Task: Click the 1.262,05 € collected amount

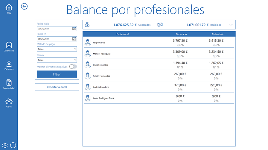Action: [x=216, y=63]
